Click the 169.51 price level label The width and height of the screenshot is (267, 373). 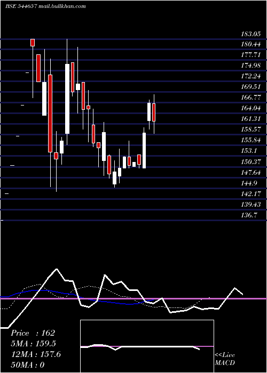(x=251, y=87)
